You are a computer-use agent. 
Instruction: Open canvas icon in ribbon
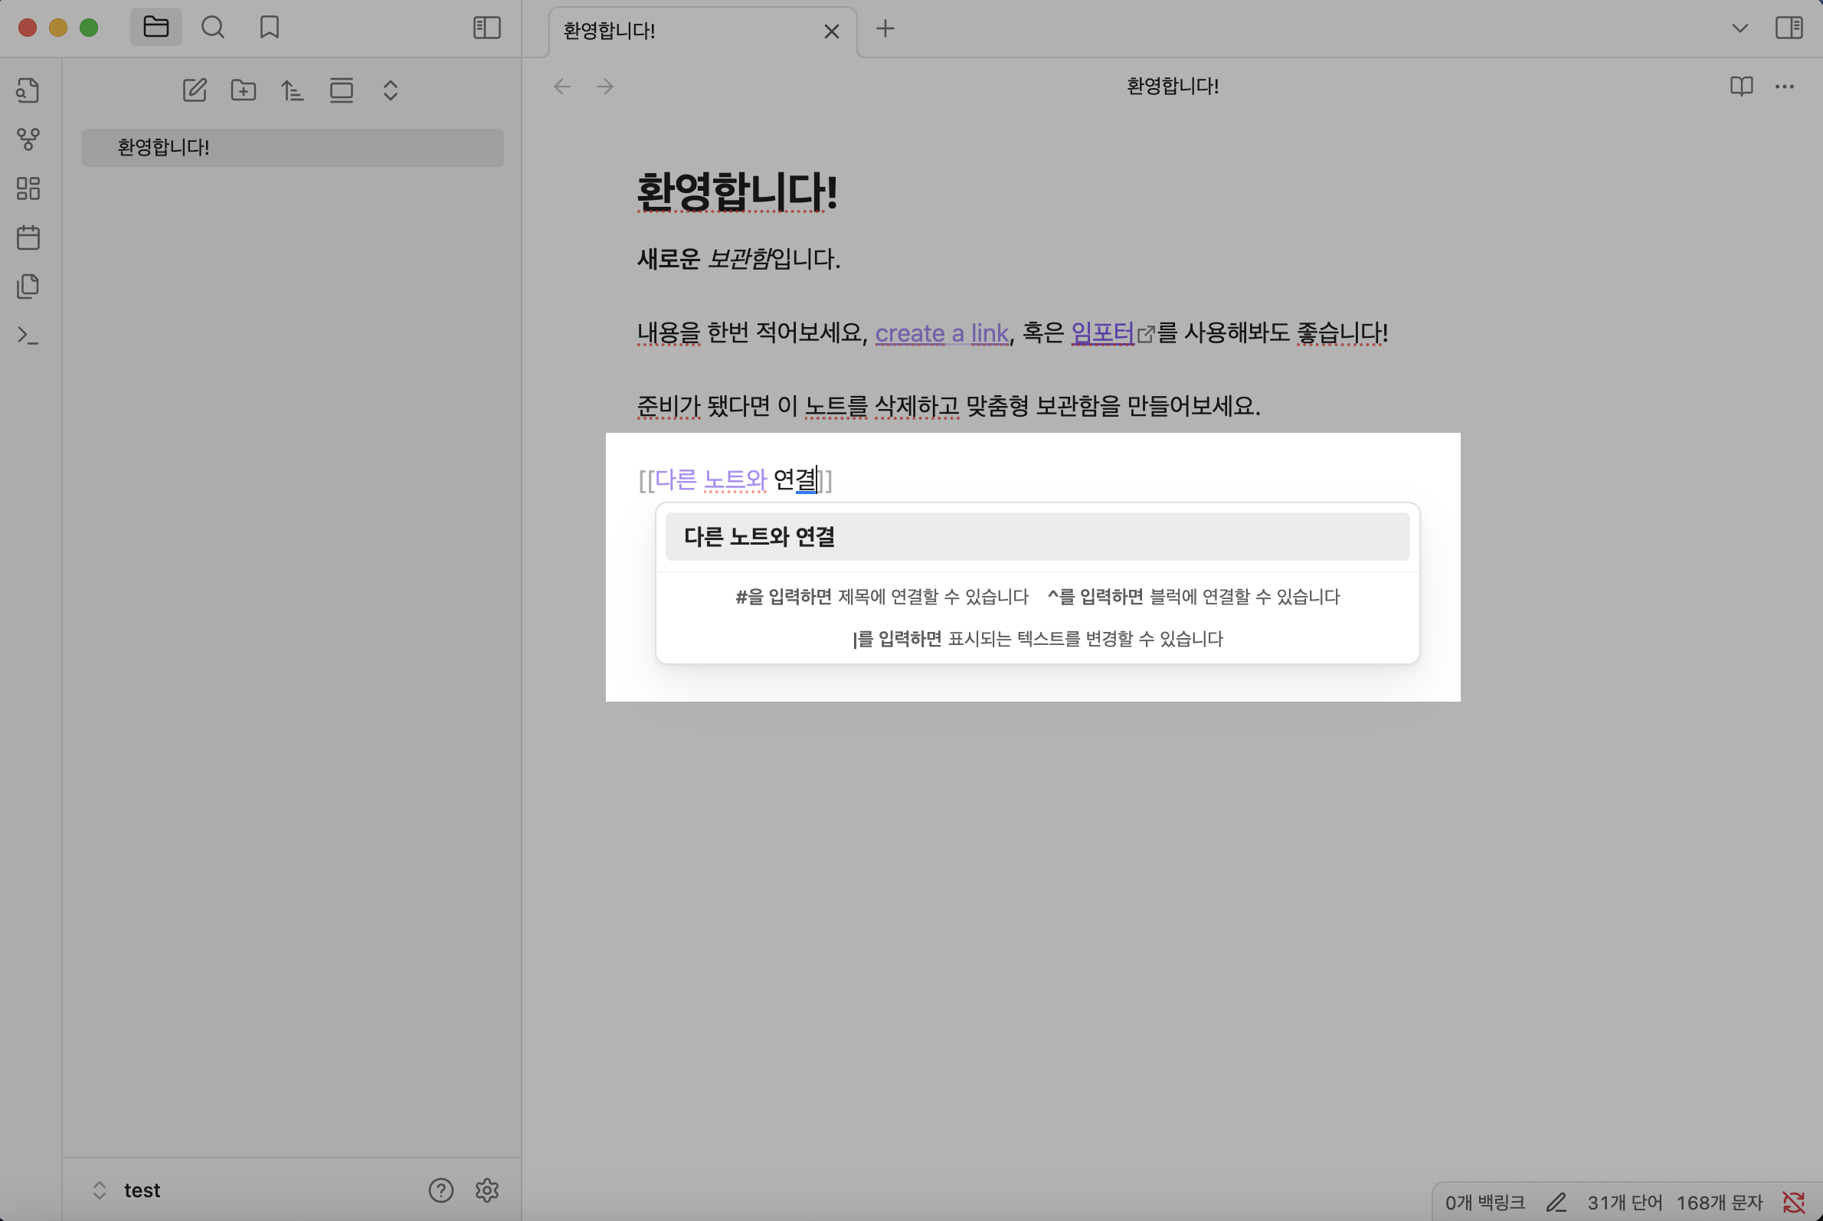28,188
